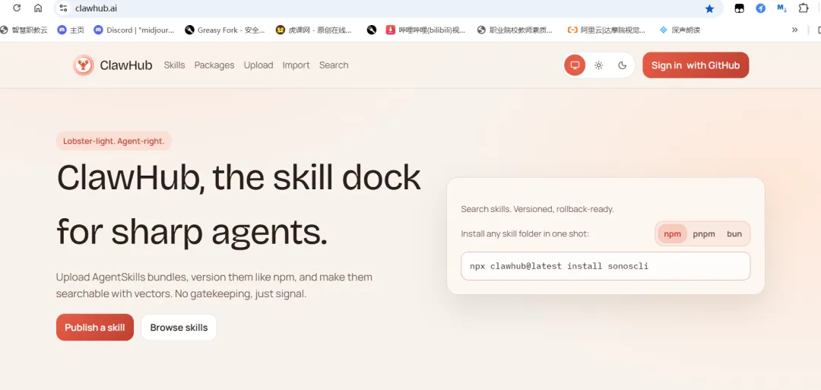
Task: Click 'Install any skill folder in one shot:' text
Action: click(x=525, y=233)
